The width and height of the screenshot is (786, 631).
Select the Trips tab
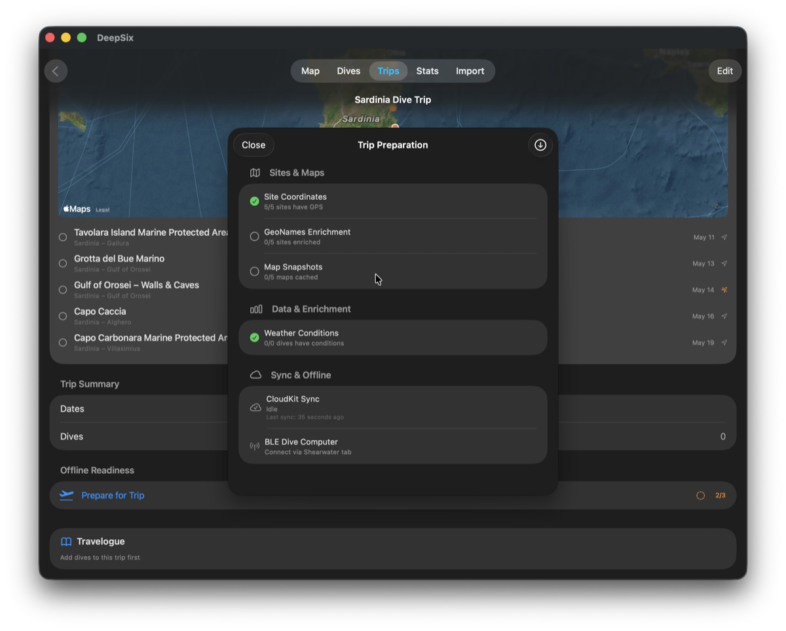388,71
